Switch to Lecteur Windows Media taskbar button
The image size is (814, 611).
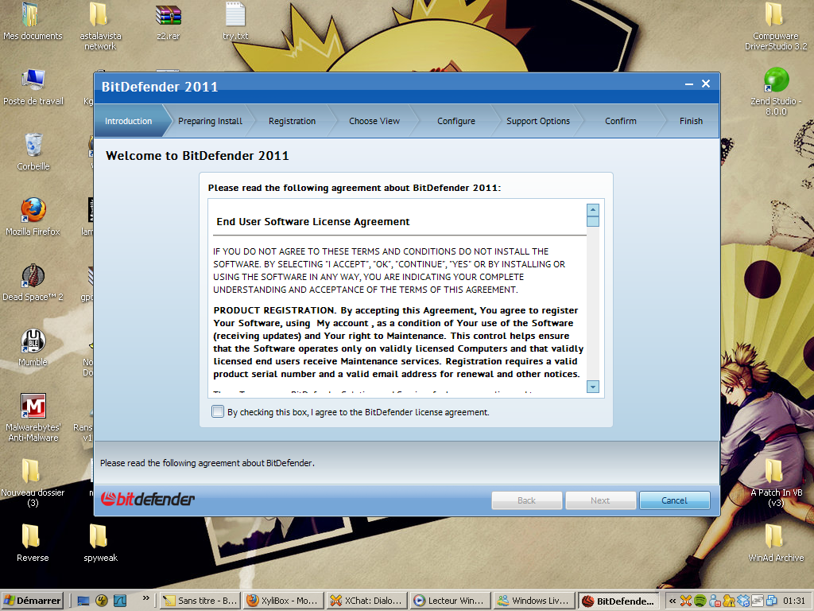coord(450,601)
